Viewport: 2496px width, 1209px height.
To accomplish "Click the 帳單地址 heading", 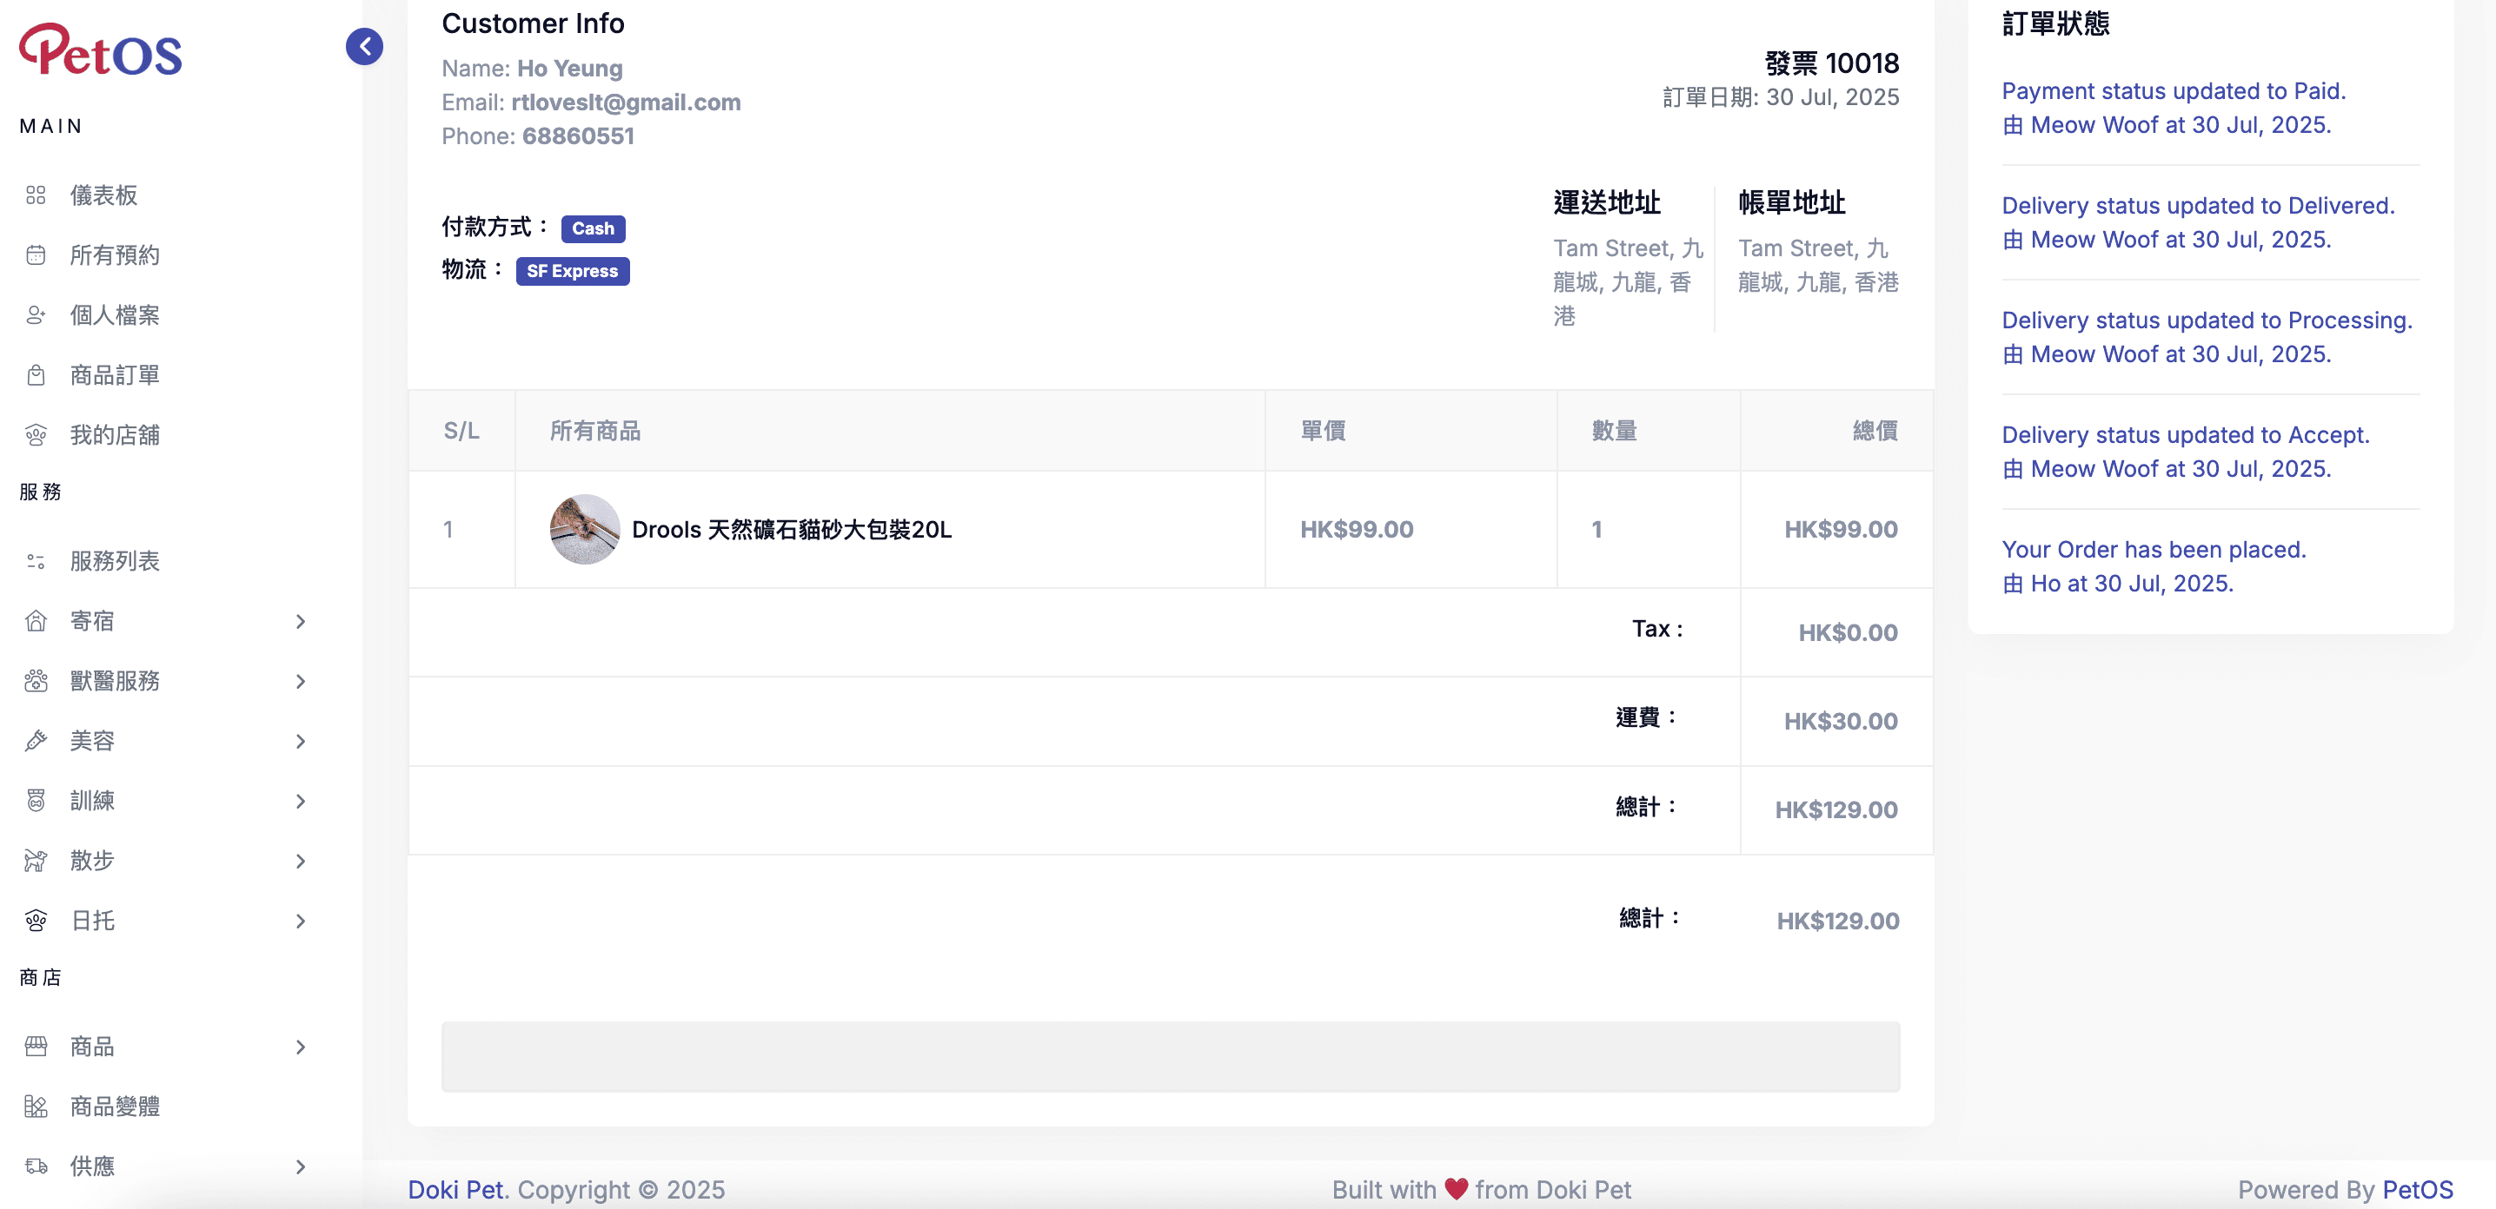I will (1791, 202).
